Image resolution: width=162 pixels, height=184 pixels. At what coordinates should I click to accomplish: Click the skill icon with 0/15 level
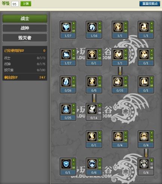(118, 82)
